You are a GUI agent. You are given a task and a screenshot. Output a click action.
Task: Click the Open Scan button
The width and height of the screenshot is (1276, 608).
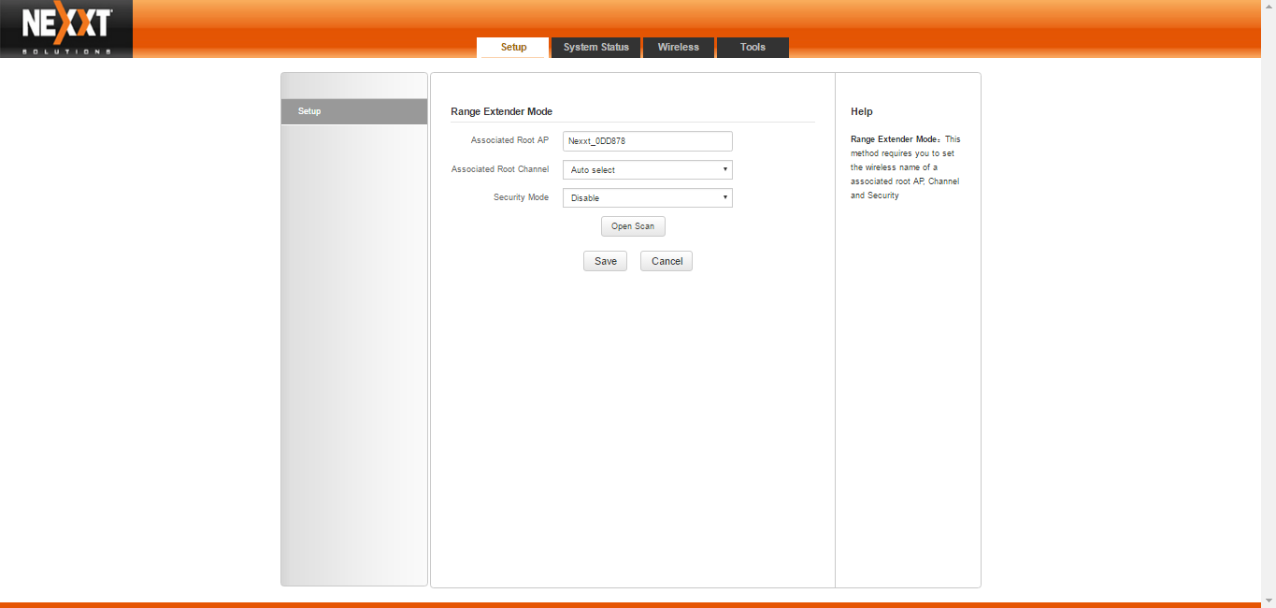pyautogui.click(x=633, y=226)
